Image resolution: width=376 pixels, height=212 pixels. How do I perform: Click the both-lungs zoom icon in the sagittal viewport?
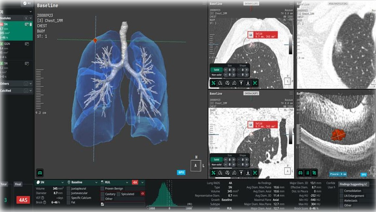click(x=227, y=83)
